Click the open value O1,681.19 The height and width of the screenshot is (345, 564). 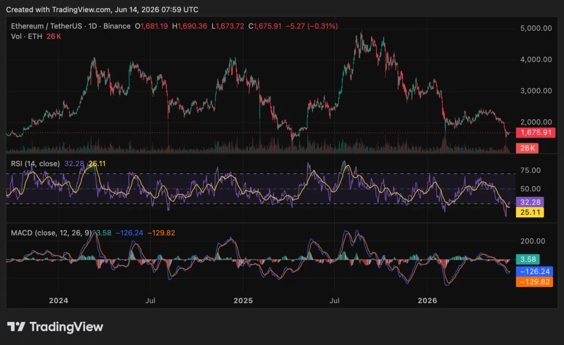(151, 26)
